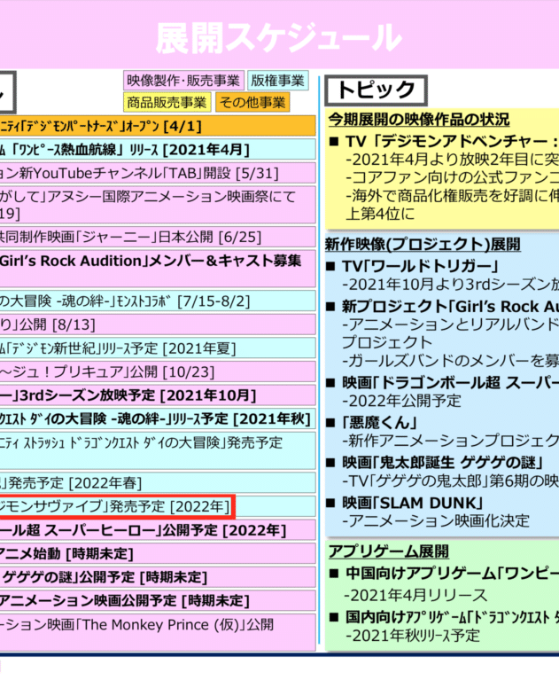This screenshot has width=559, height=680.
Task: Select the アニメーション映画公開予定 [時期未定] row
Action: tap(158, 600)
